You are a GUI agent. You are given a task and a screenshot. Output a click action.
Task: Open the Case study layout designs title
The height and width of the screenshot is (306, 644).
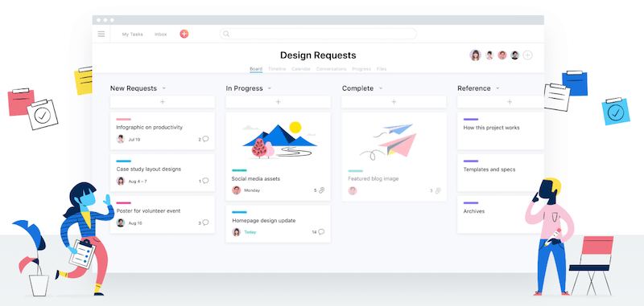pos(149,169)
